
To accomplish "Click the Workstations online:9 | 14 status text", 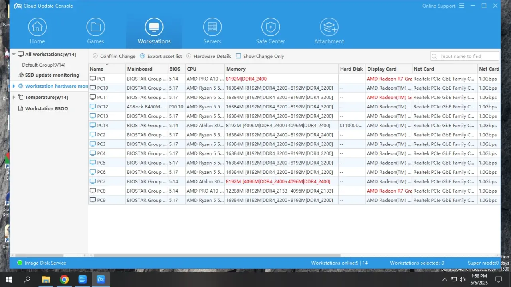I will [340, 263].
